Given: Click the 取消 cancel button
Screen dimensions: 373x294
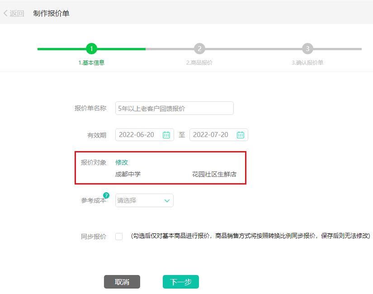Looking at the screenshot, I should (122, 281).
